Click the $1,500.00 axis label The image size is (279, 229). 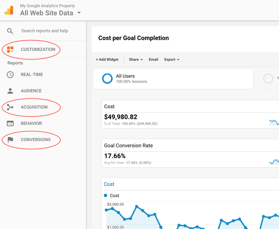[x=115, y=227]
